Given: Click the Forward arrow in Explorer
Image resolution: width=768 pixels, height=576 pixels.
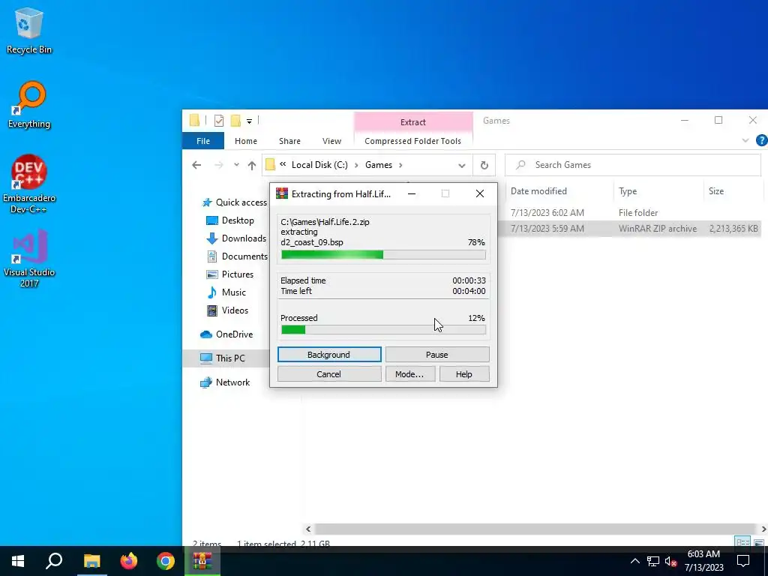Looking at the screenshot, I should (219, 165).
